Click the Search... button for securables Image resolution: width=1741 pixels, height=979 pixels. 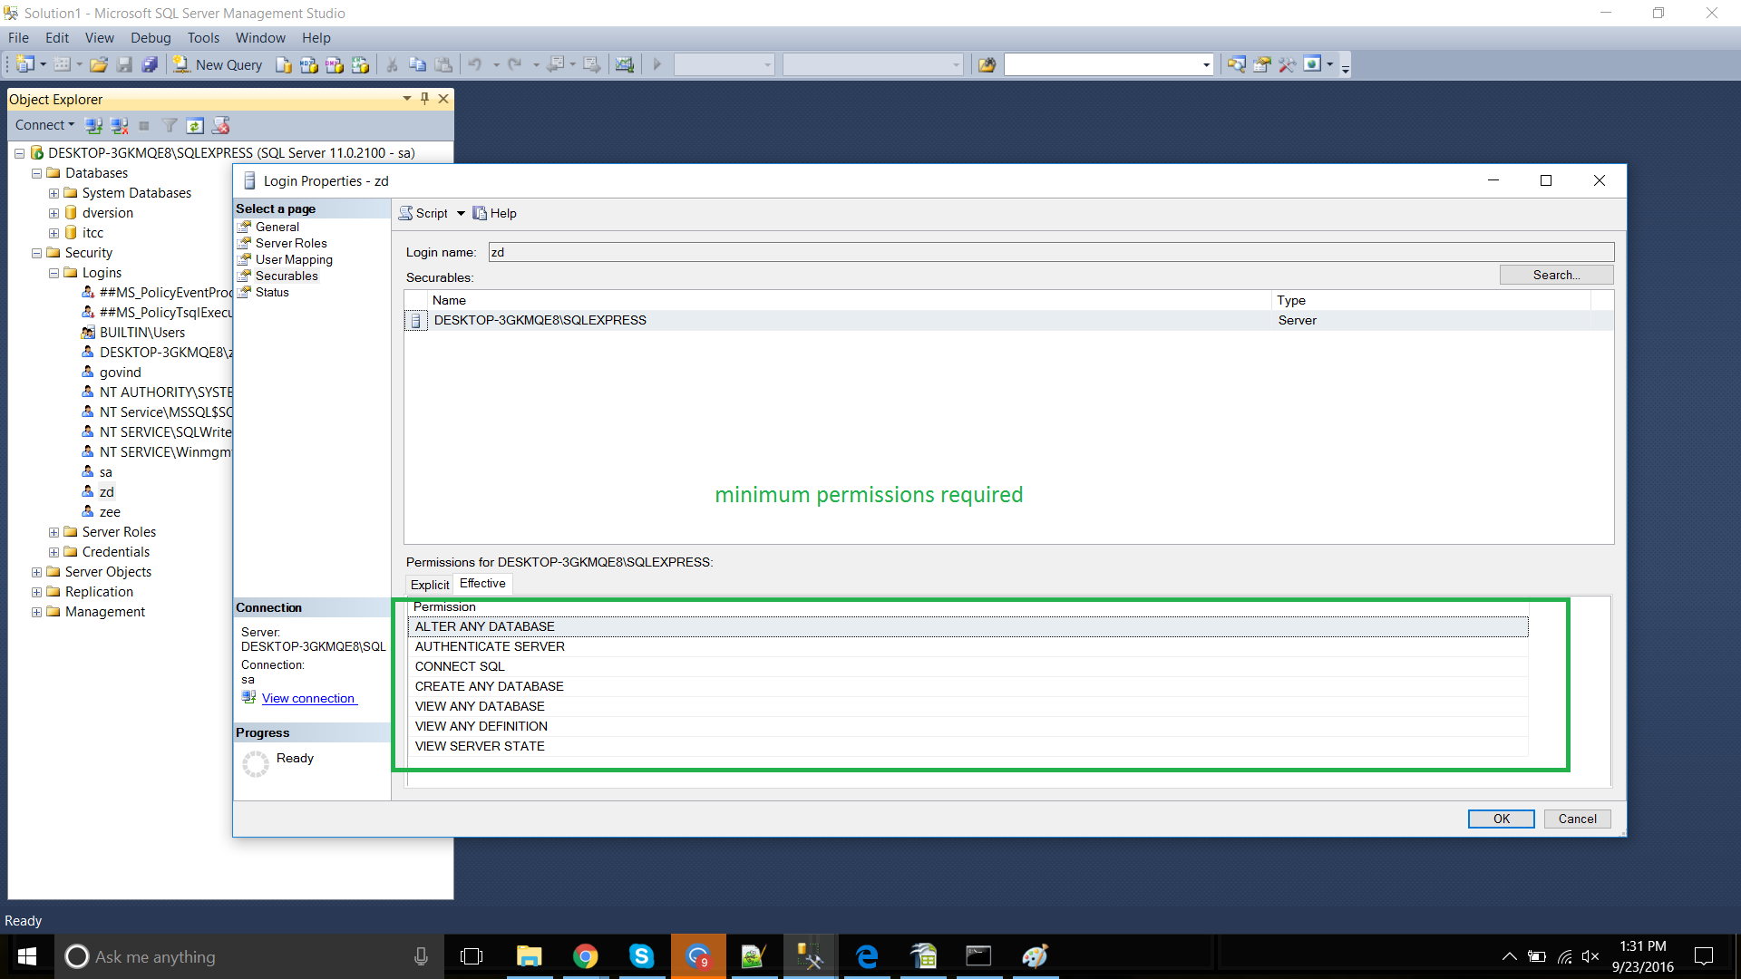[1556, 275]
